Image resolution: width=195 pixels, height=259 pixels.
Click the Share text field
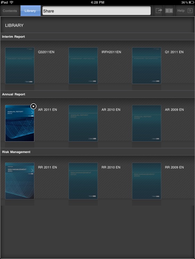(x=96, y=11)
